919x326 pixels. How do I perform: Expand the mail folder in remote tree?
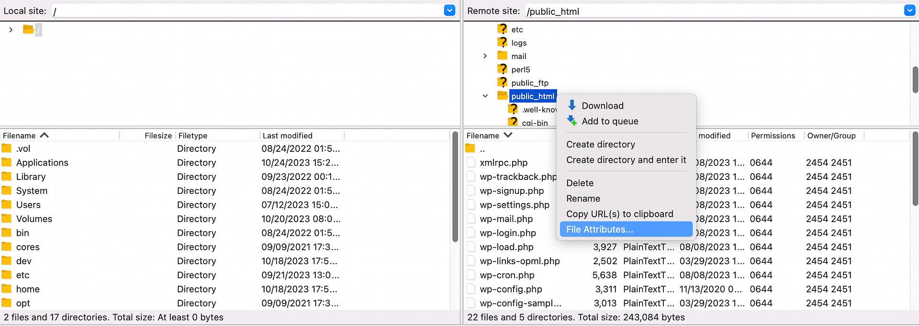point(485,56)
